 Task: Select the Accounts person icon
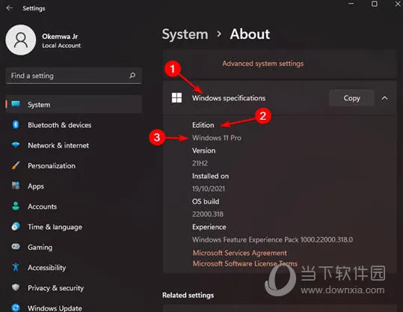click(x=16, y=206)
